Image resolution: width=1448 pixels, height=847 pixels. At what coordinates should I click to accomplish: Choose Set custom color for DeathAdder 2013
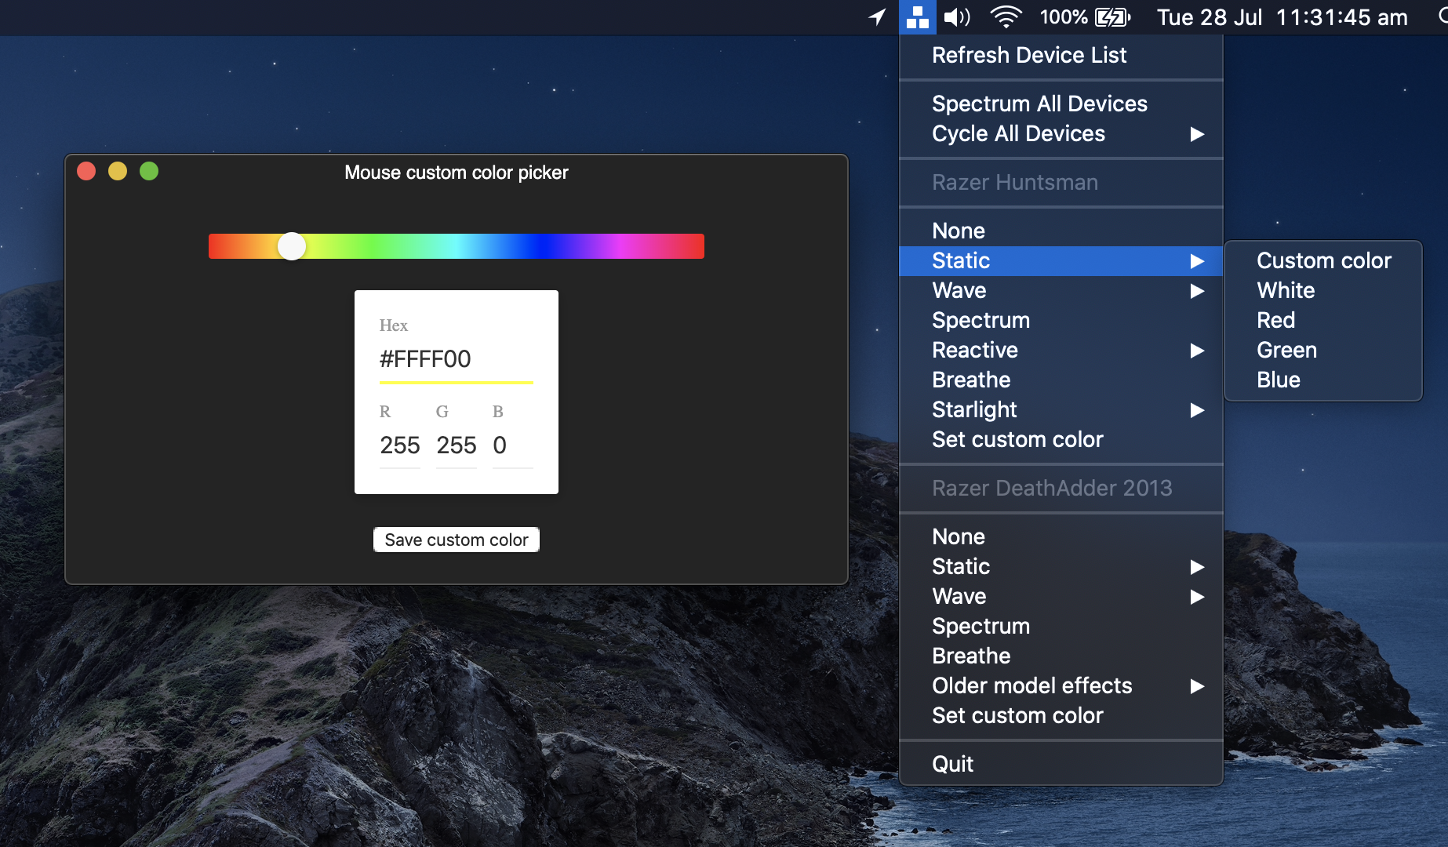1061,715
